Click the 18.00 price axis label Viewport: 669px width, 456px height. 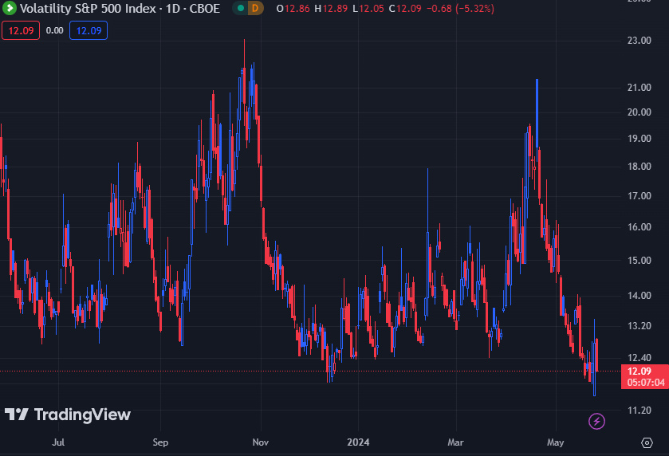tap(639, 167)
